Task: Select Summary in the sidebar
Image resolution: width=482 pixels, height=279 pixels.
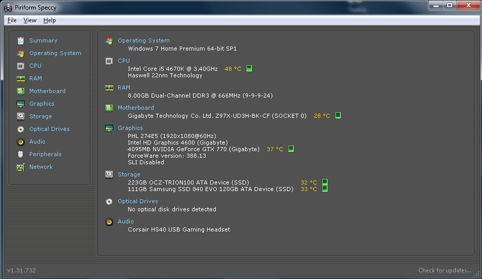Action: [x=43, y=40]
